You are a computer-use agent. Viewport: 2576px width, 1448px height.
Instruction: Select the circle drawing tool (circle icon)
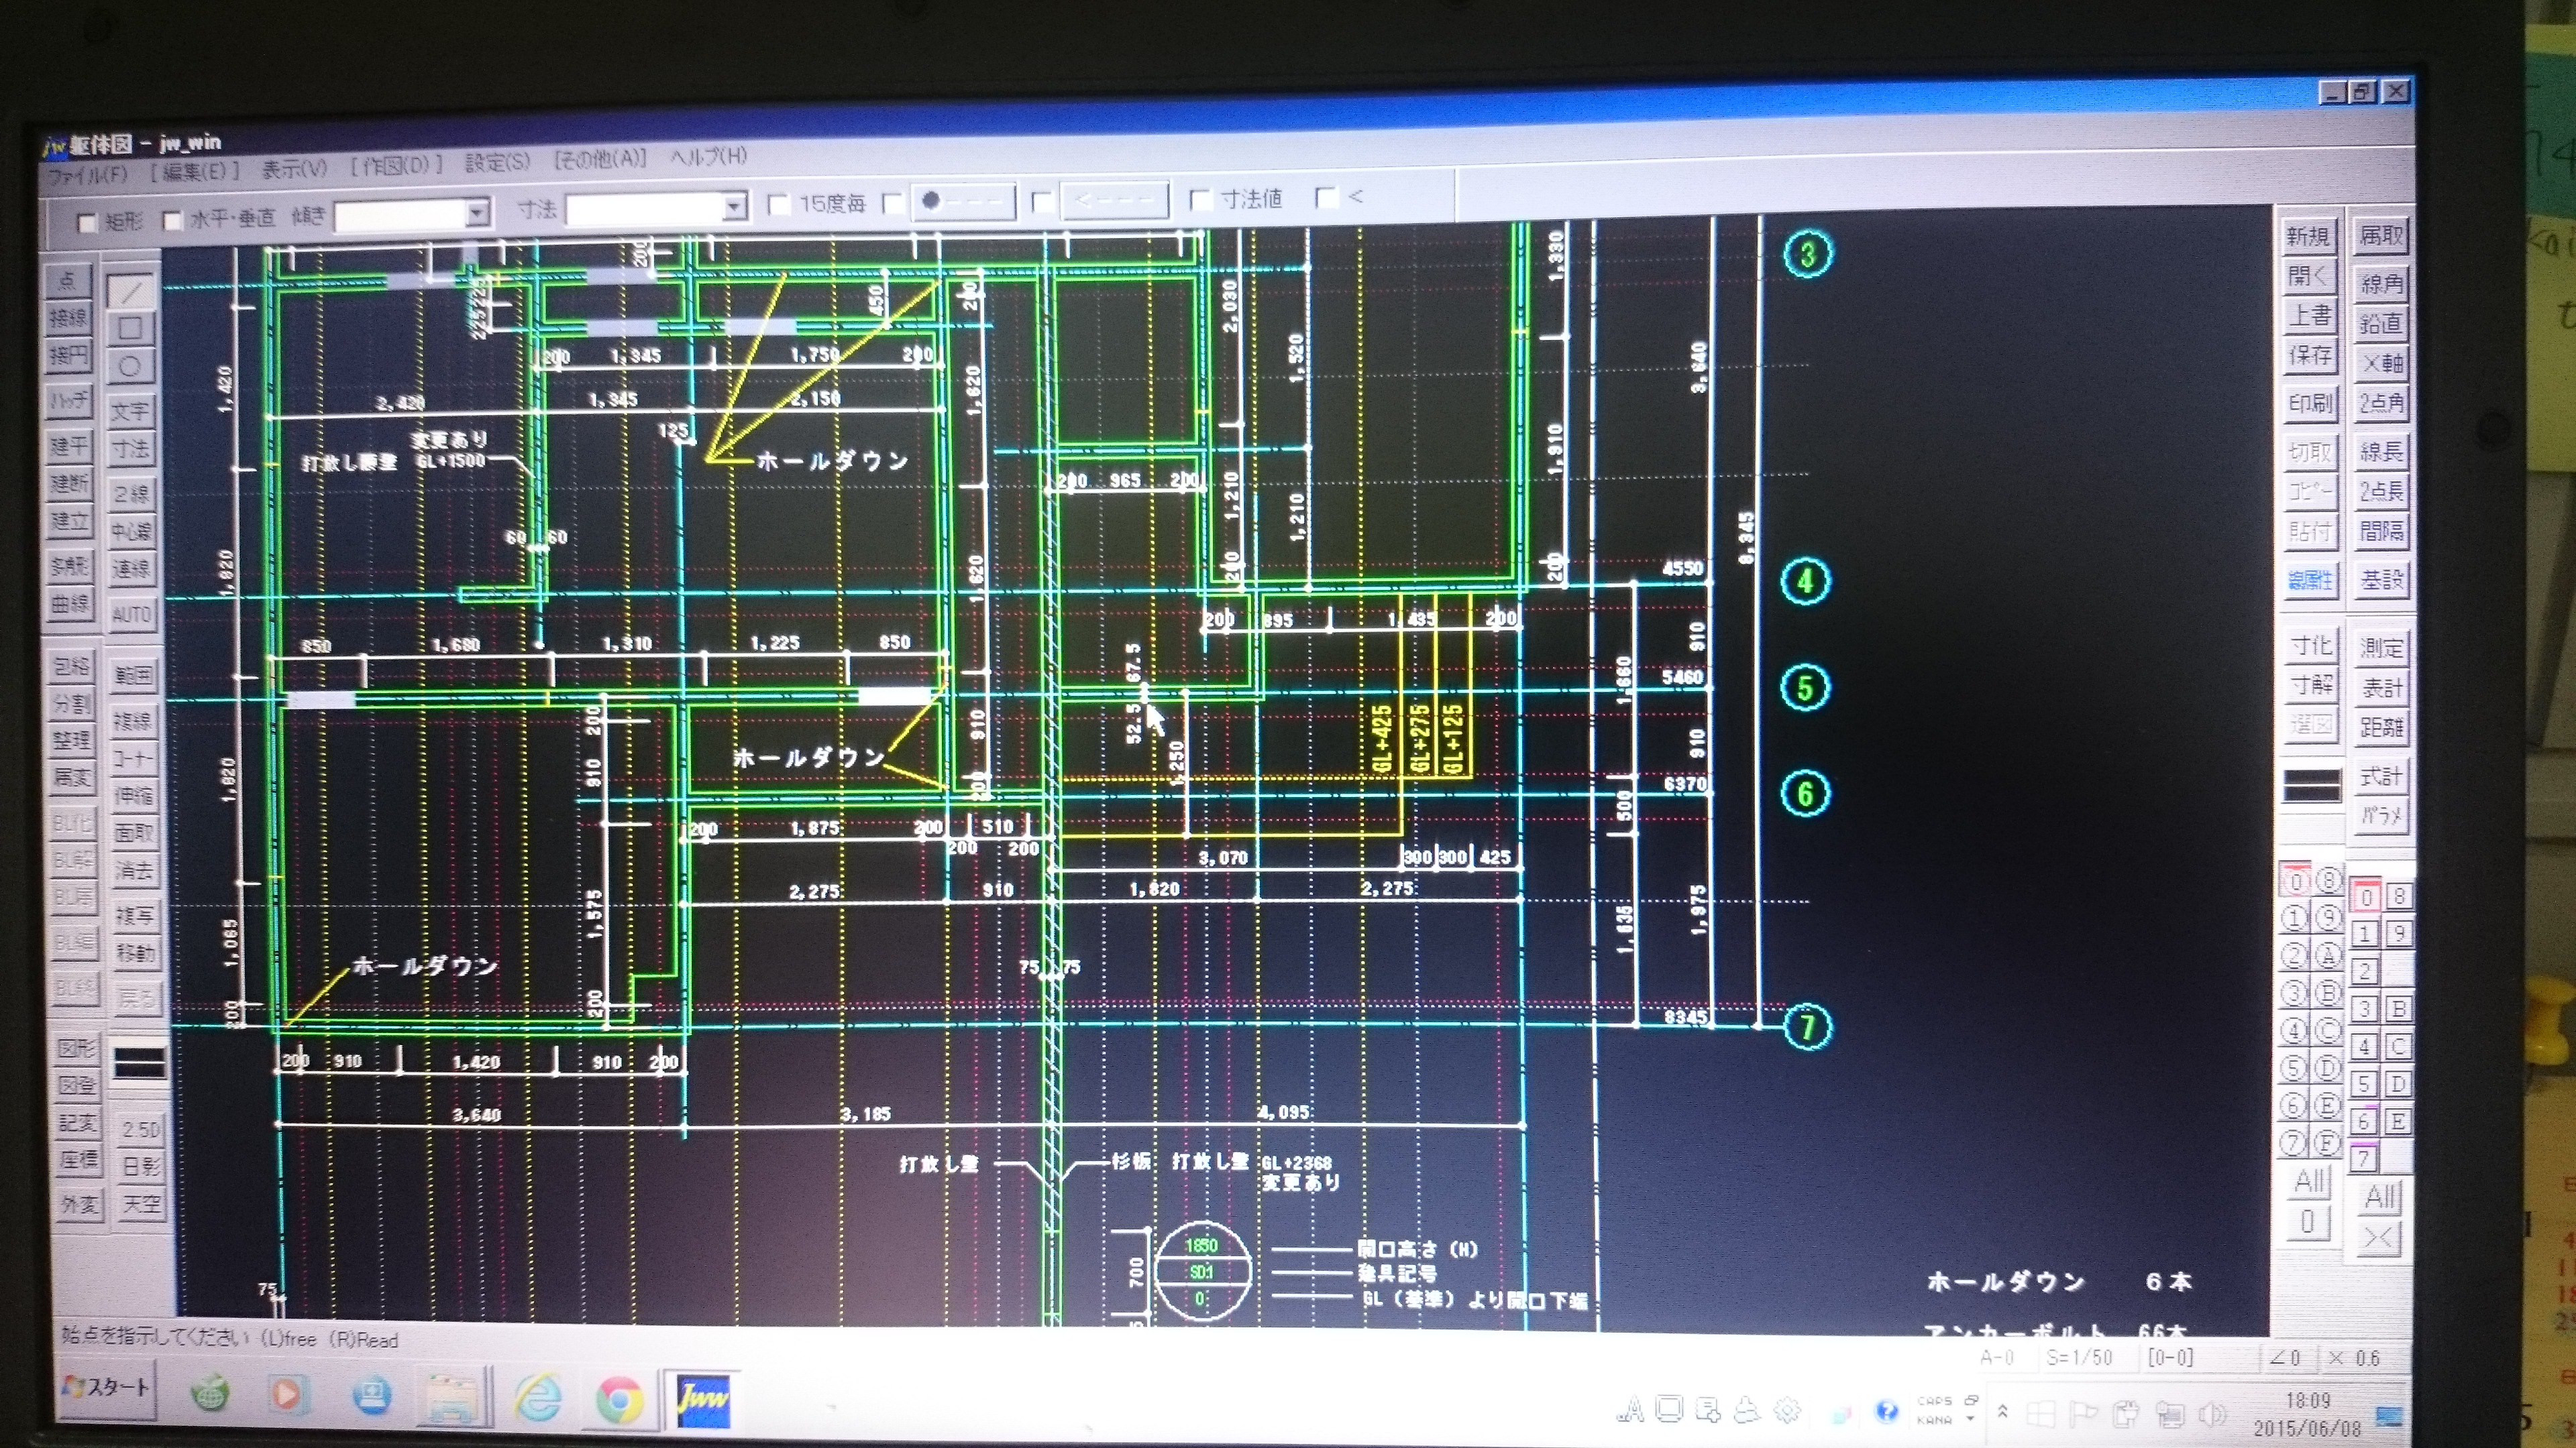[131, 367]
